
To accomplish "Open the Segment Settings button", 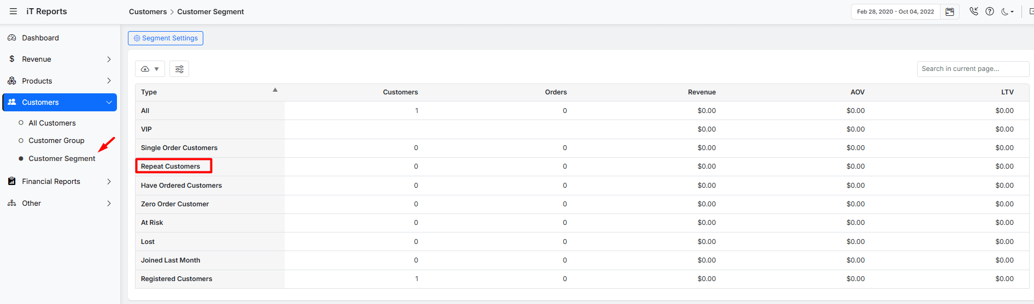I will pos(166,38).
